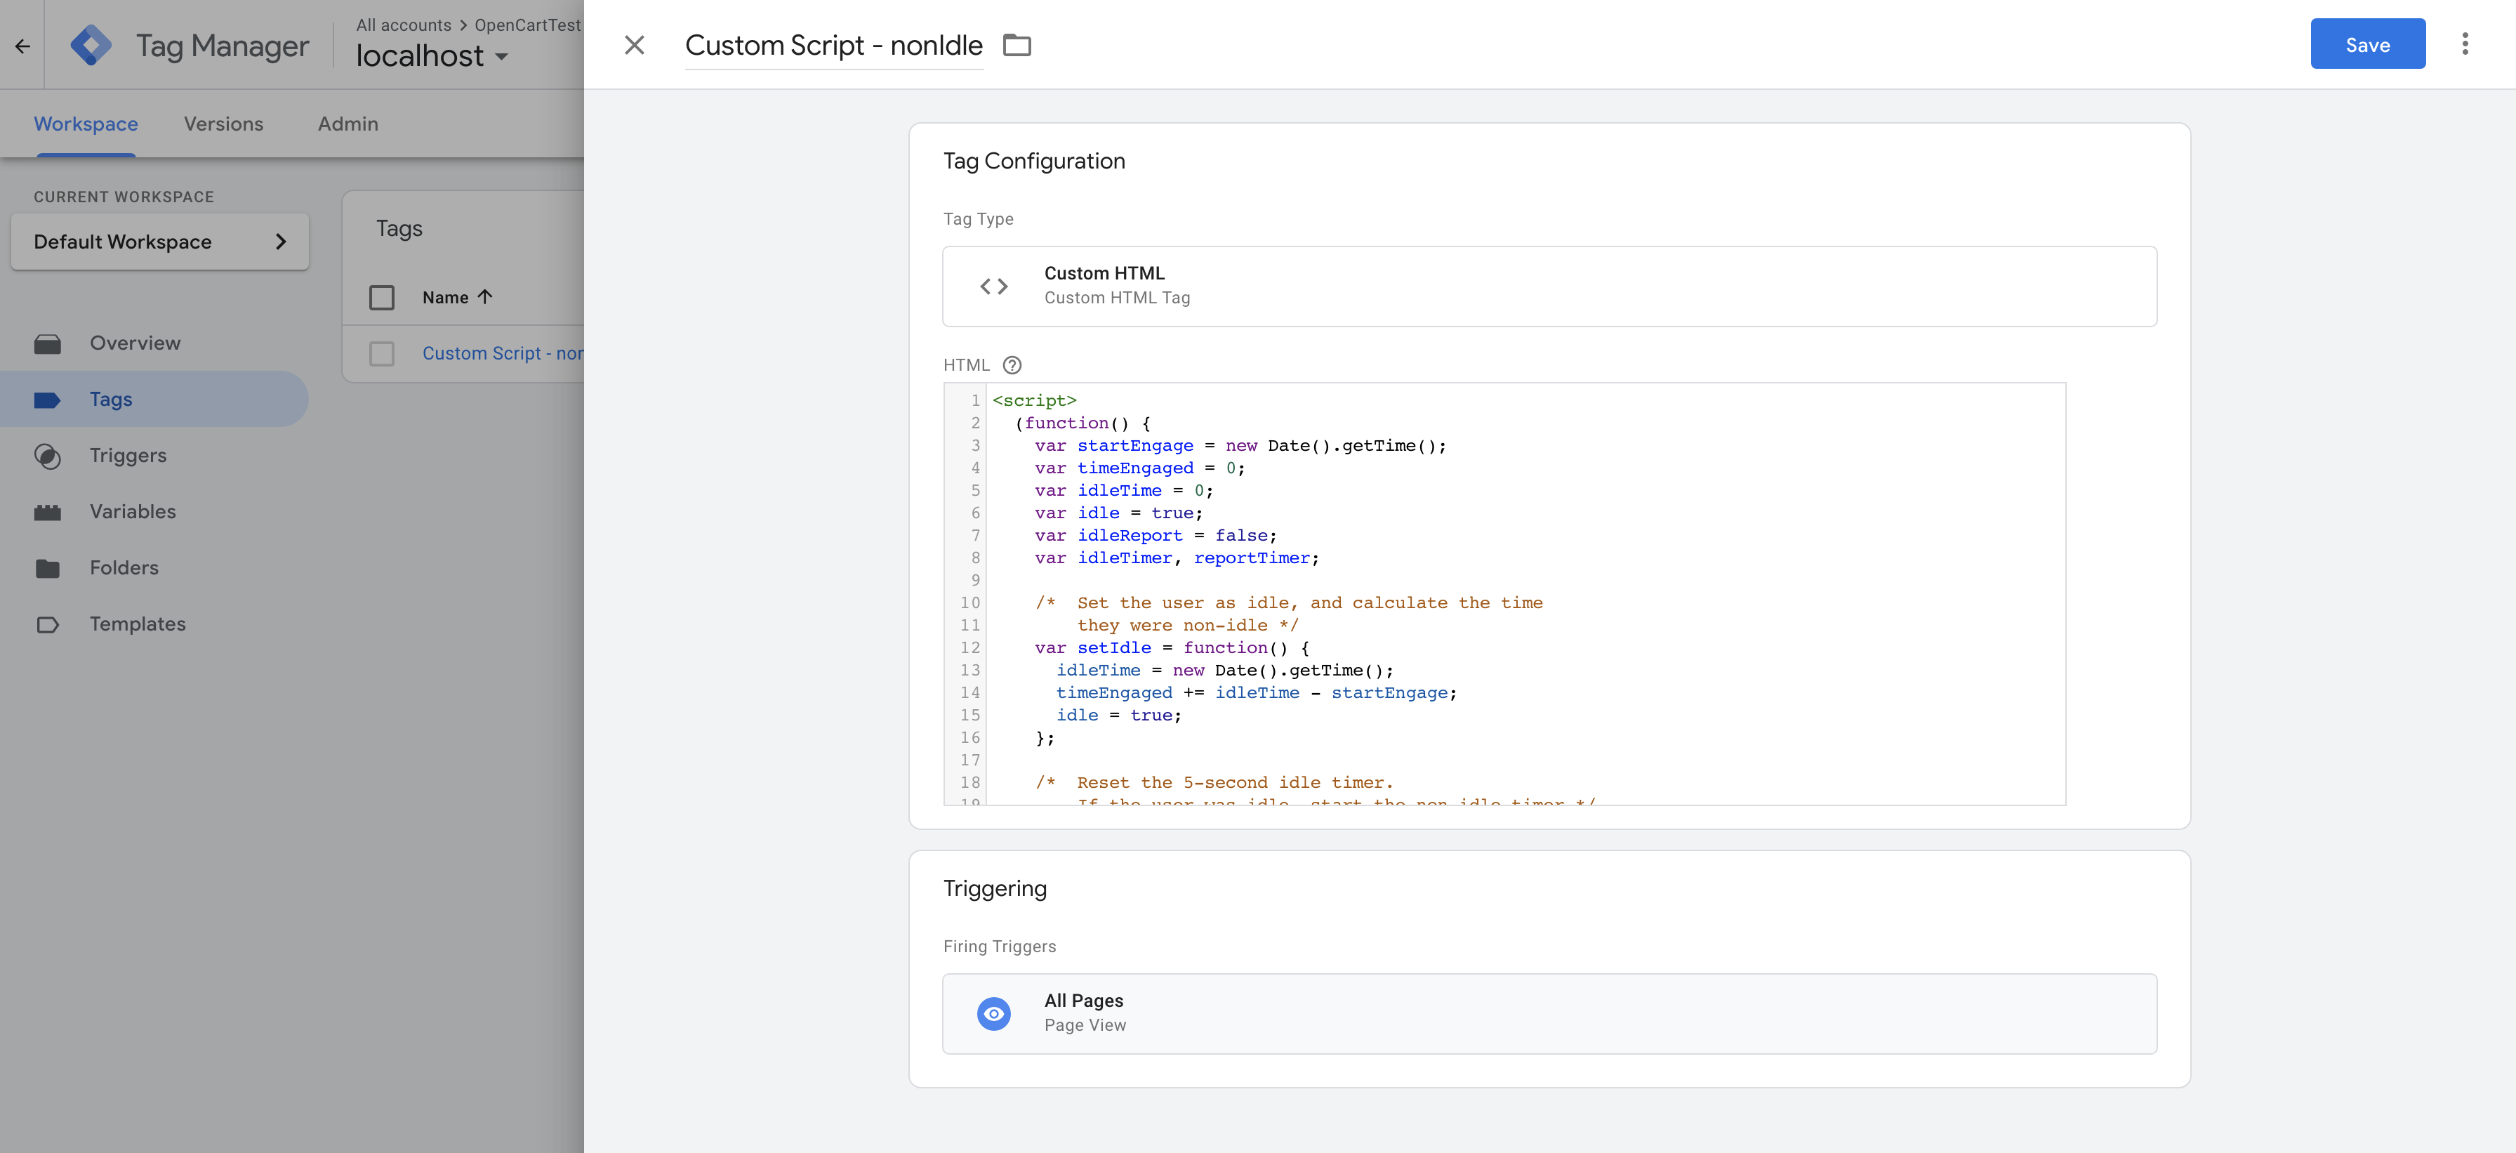Click All accounts breadcrumb link
2516x1153 pixels.
[404, 25]
